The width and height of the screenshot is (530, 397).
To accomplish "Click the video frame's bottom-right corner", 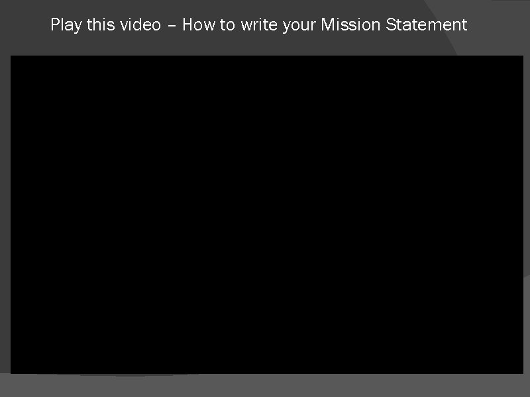I will [x=523, y=373].
